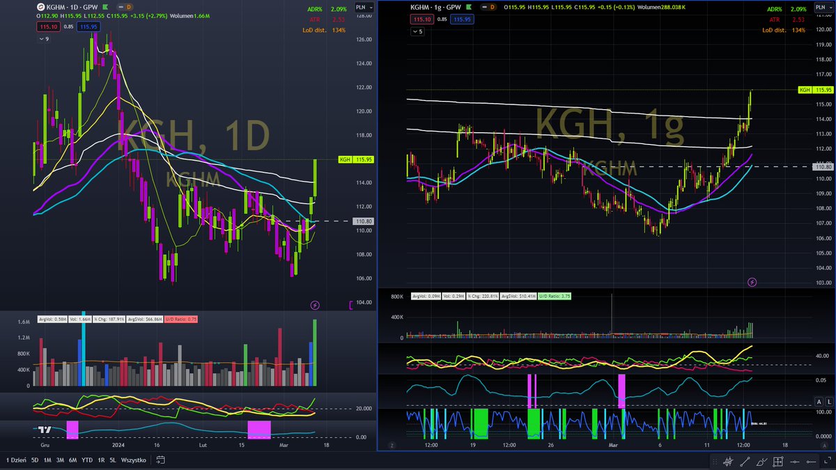The width and height of the screenshot is (836, 470).
Task: Click the KGHM · 1g · GPW symbol title
Action: (437, 7)
